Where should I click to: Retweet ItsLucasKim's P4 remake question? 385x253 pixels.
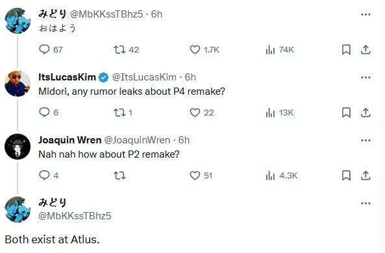pos(123,113)
